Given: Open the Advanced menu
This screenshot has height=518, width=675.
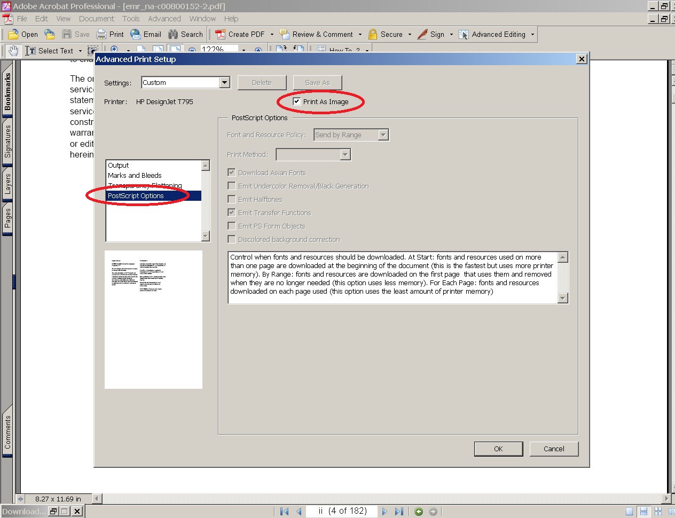Looking at the screenshot, I should [x=164, y=19].
